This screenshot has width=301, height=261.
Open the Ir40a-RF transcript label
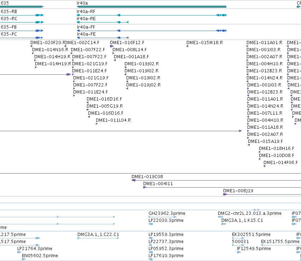tap(86, 12)
